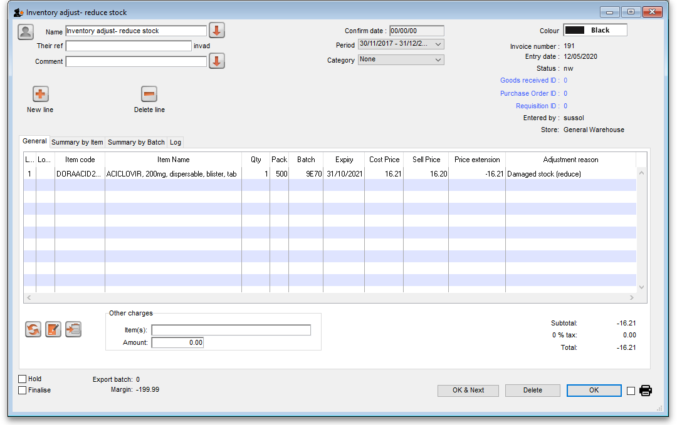
Task: Open the Log tab
Action: 176,142
